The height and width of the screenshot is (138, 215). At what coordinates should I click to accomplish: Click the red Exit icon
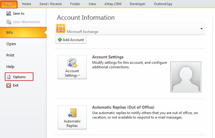(9, 85)
